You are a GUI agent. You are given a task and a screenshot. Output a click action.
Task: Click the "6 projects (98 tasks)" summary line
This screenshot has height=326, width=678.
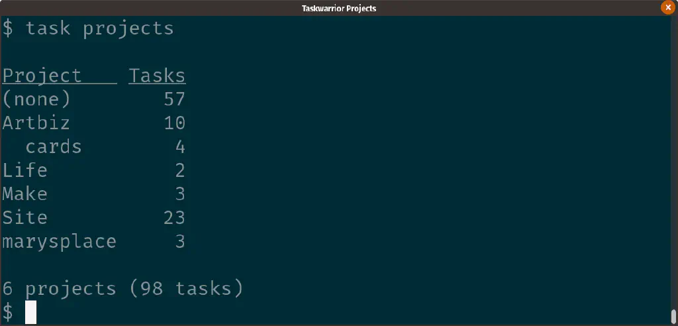[x=122, y=289]
